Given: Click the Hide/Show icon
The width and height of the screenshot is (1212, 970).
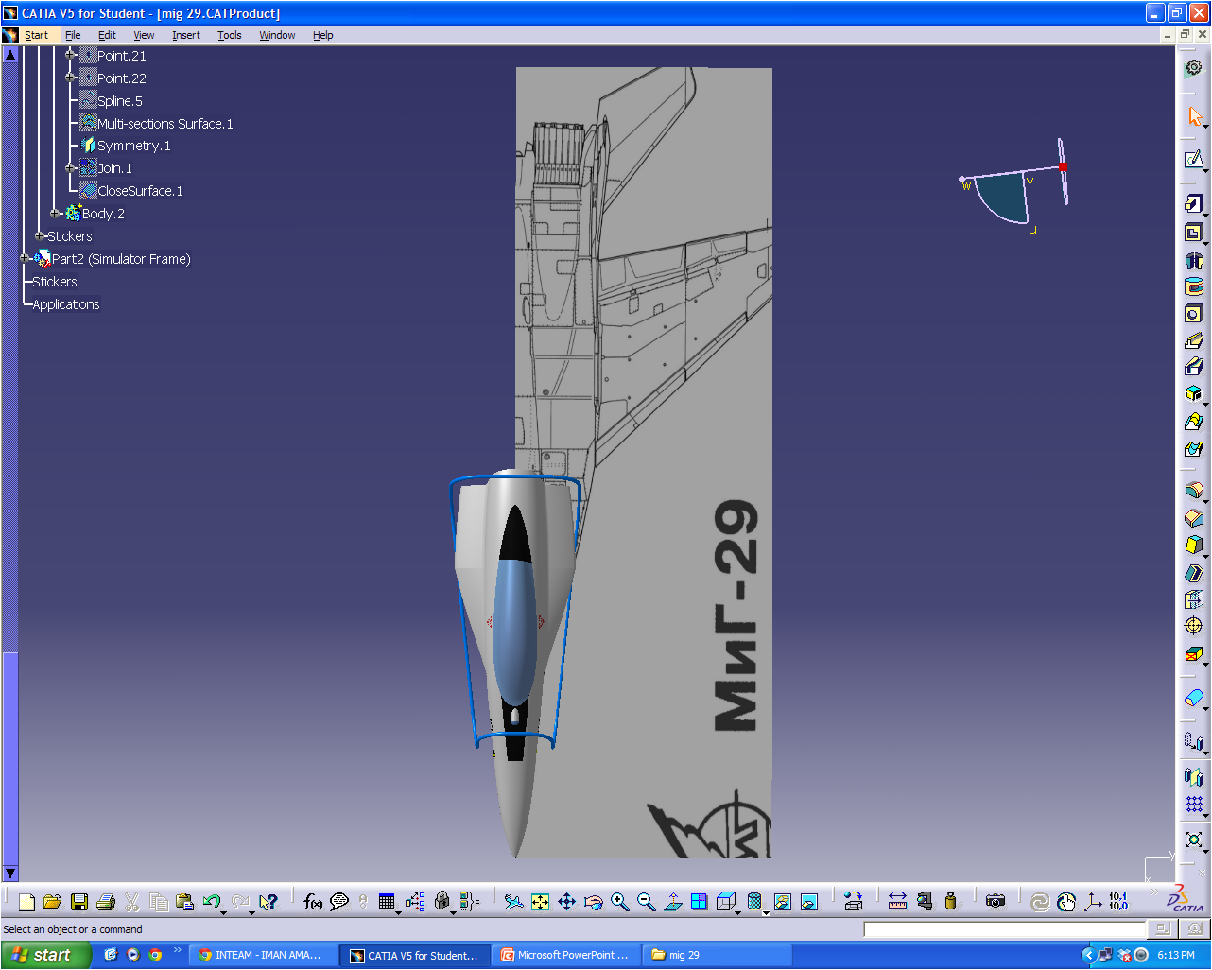Looking at the screenshot, I should [x=782, y=902].
